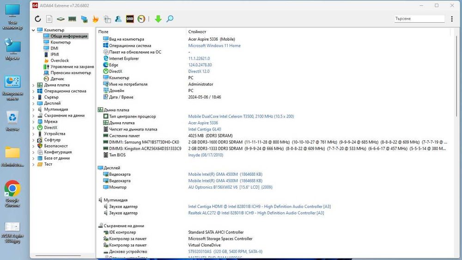Open the Google Chrome desktop shortcut
Image resolution: width=462 pixels, height=260 pixels.
pyautogui.click(x=12, y=194)
